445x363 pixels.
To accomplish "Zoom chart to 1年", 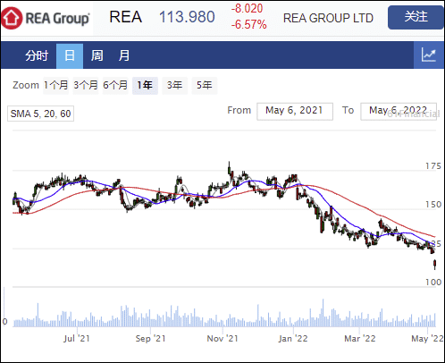I will pos(145,86).
